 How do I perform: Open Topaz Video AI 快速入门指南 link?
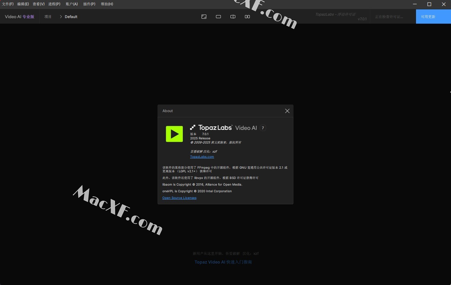coord(223,262)
